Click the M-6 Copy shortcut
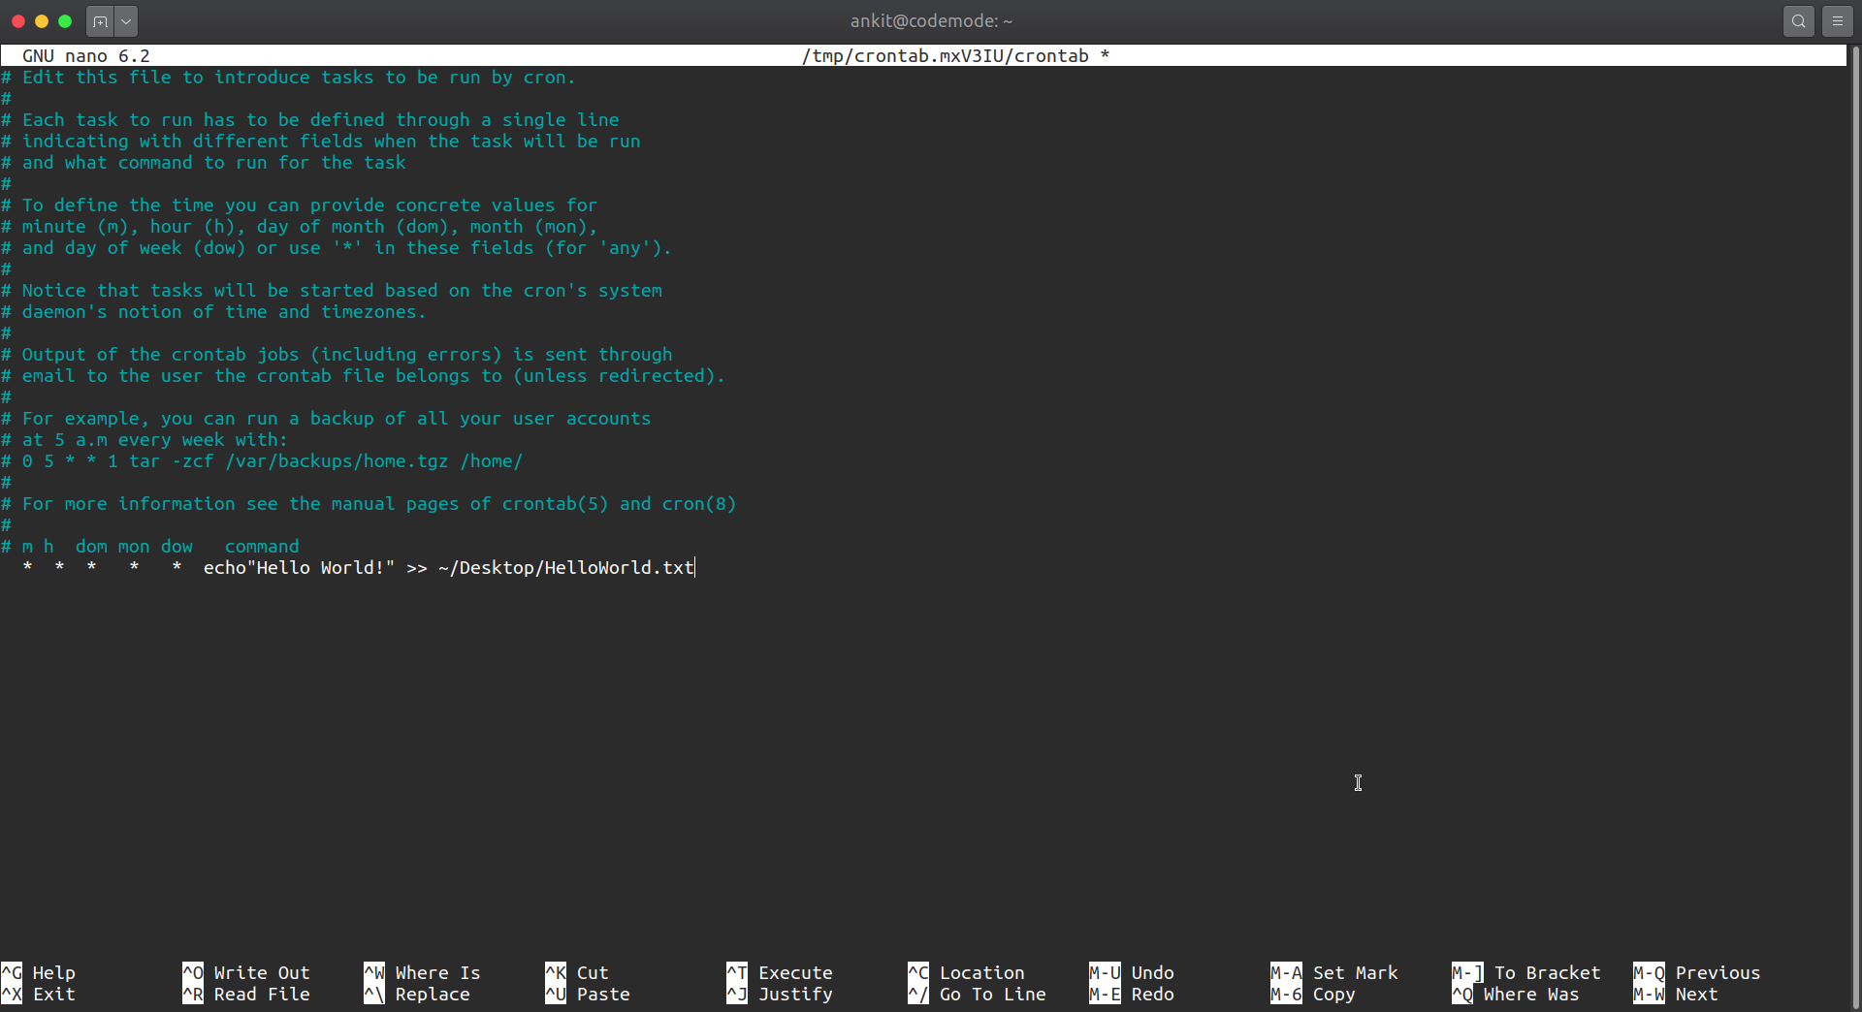 [1313, 994]
